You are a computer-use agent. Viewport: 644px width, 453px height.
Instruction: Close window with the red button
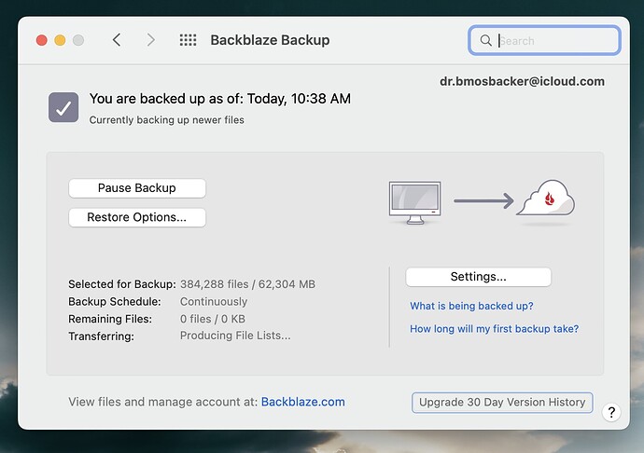(41, 40)
